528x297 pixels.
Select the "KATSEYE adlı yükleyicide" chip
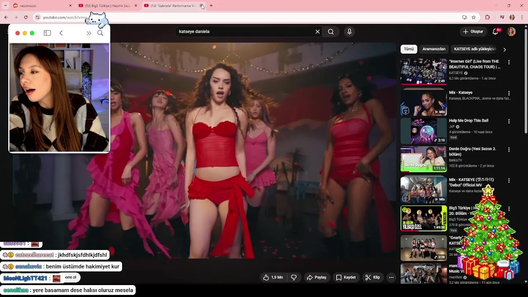(x=474, y=49)
